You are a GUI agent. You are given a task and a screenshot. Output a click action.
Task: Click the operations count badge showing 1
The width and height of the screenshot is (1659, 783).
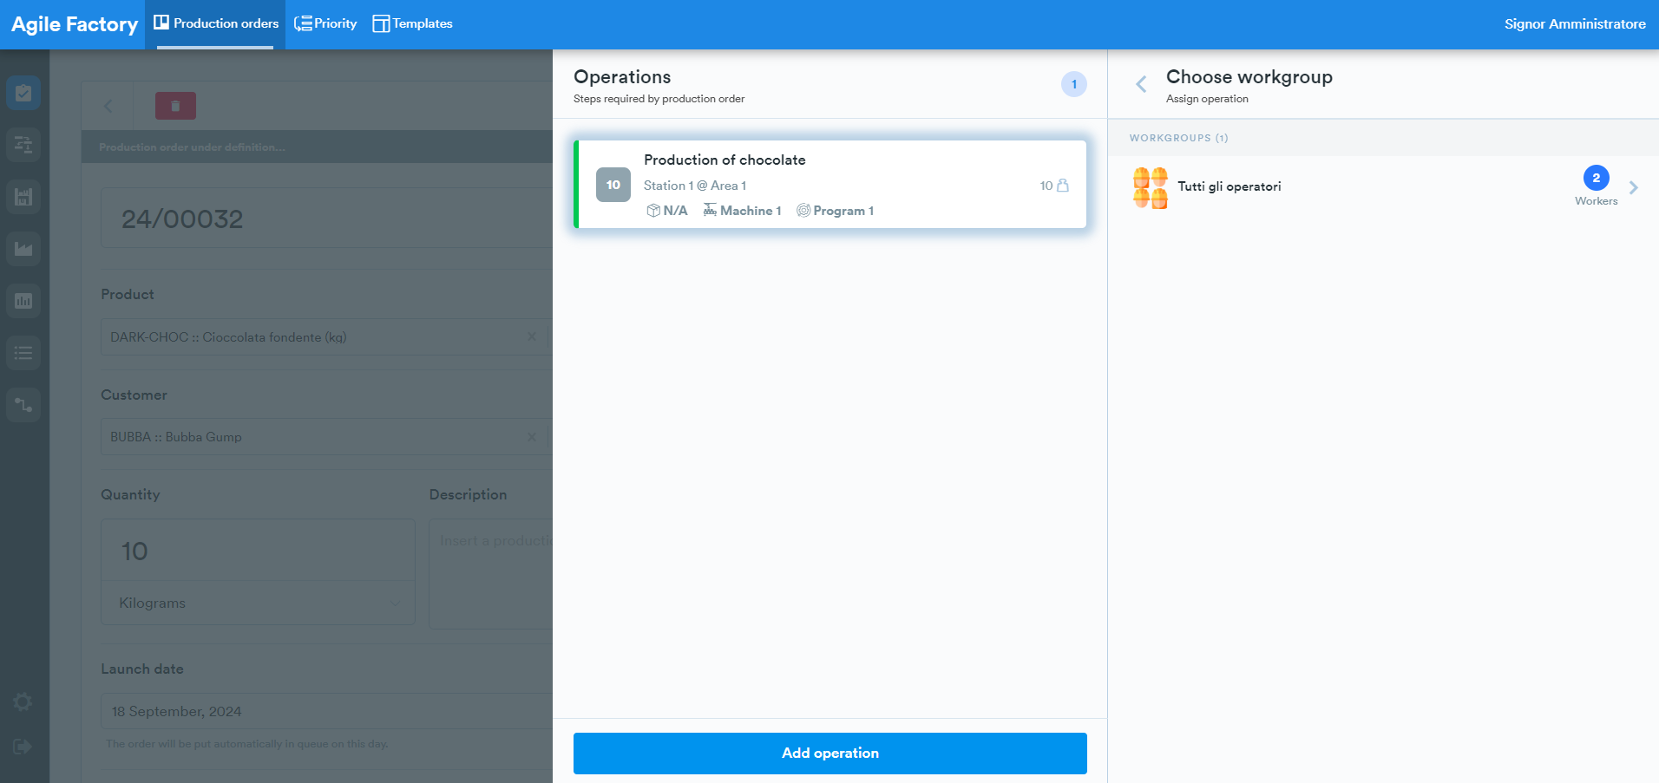1074,84
